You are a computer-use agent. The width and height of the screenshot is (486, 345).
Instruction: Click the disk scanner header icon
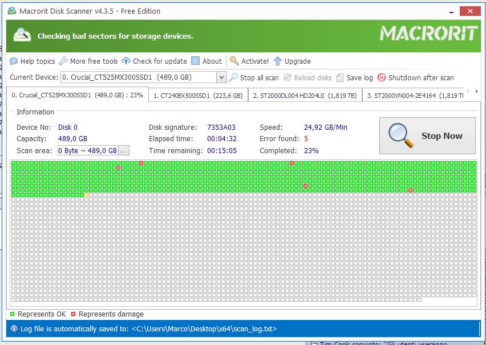[x=22, y=35]
